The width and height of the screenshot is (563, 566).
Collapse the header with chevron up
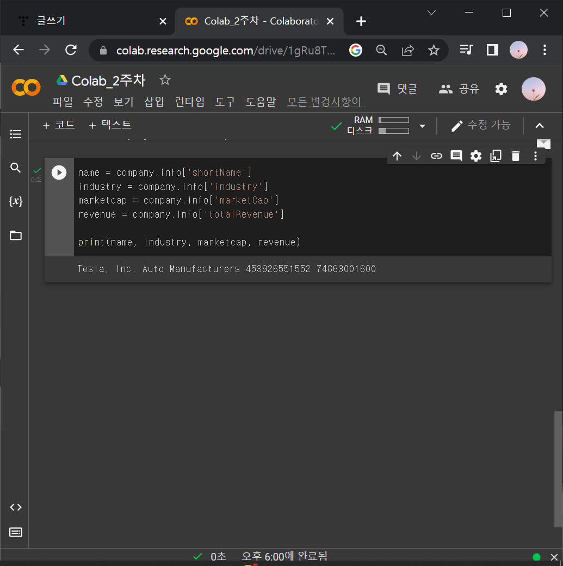click(x=540, y=126)
